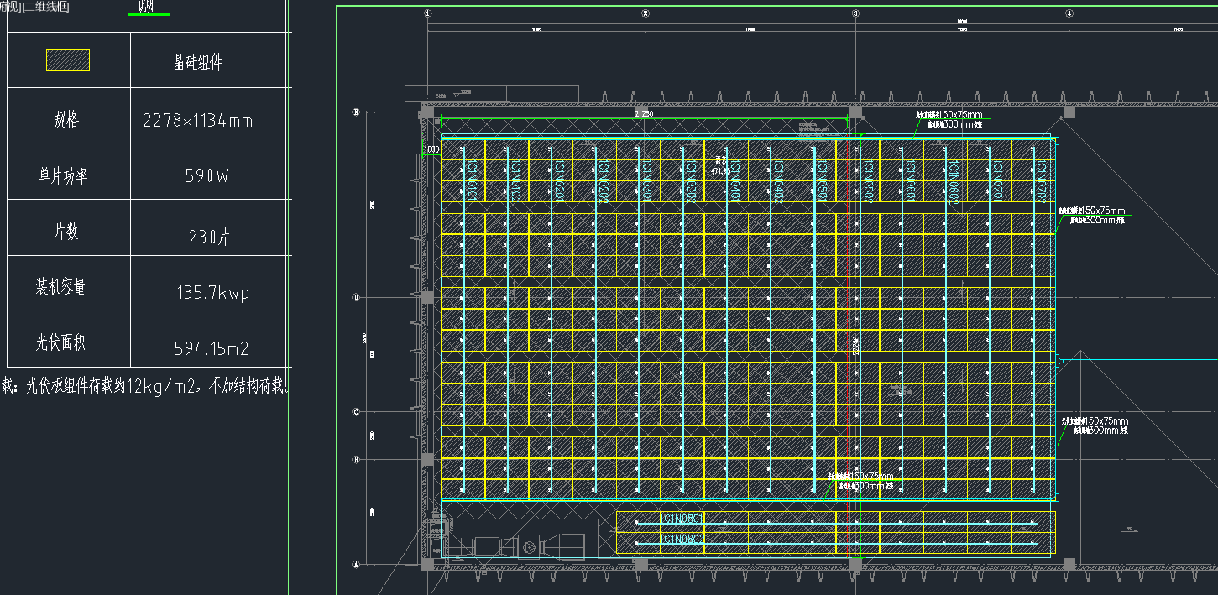Screen dimensions: 1218x595
Task: Click grid axis bubble 3 at top
Action: (855, 13)
